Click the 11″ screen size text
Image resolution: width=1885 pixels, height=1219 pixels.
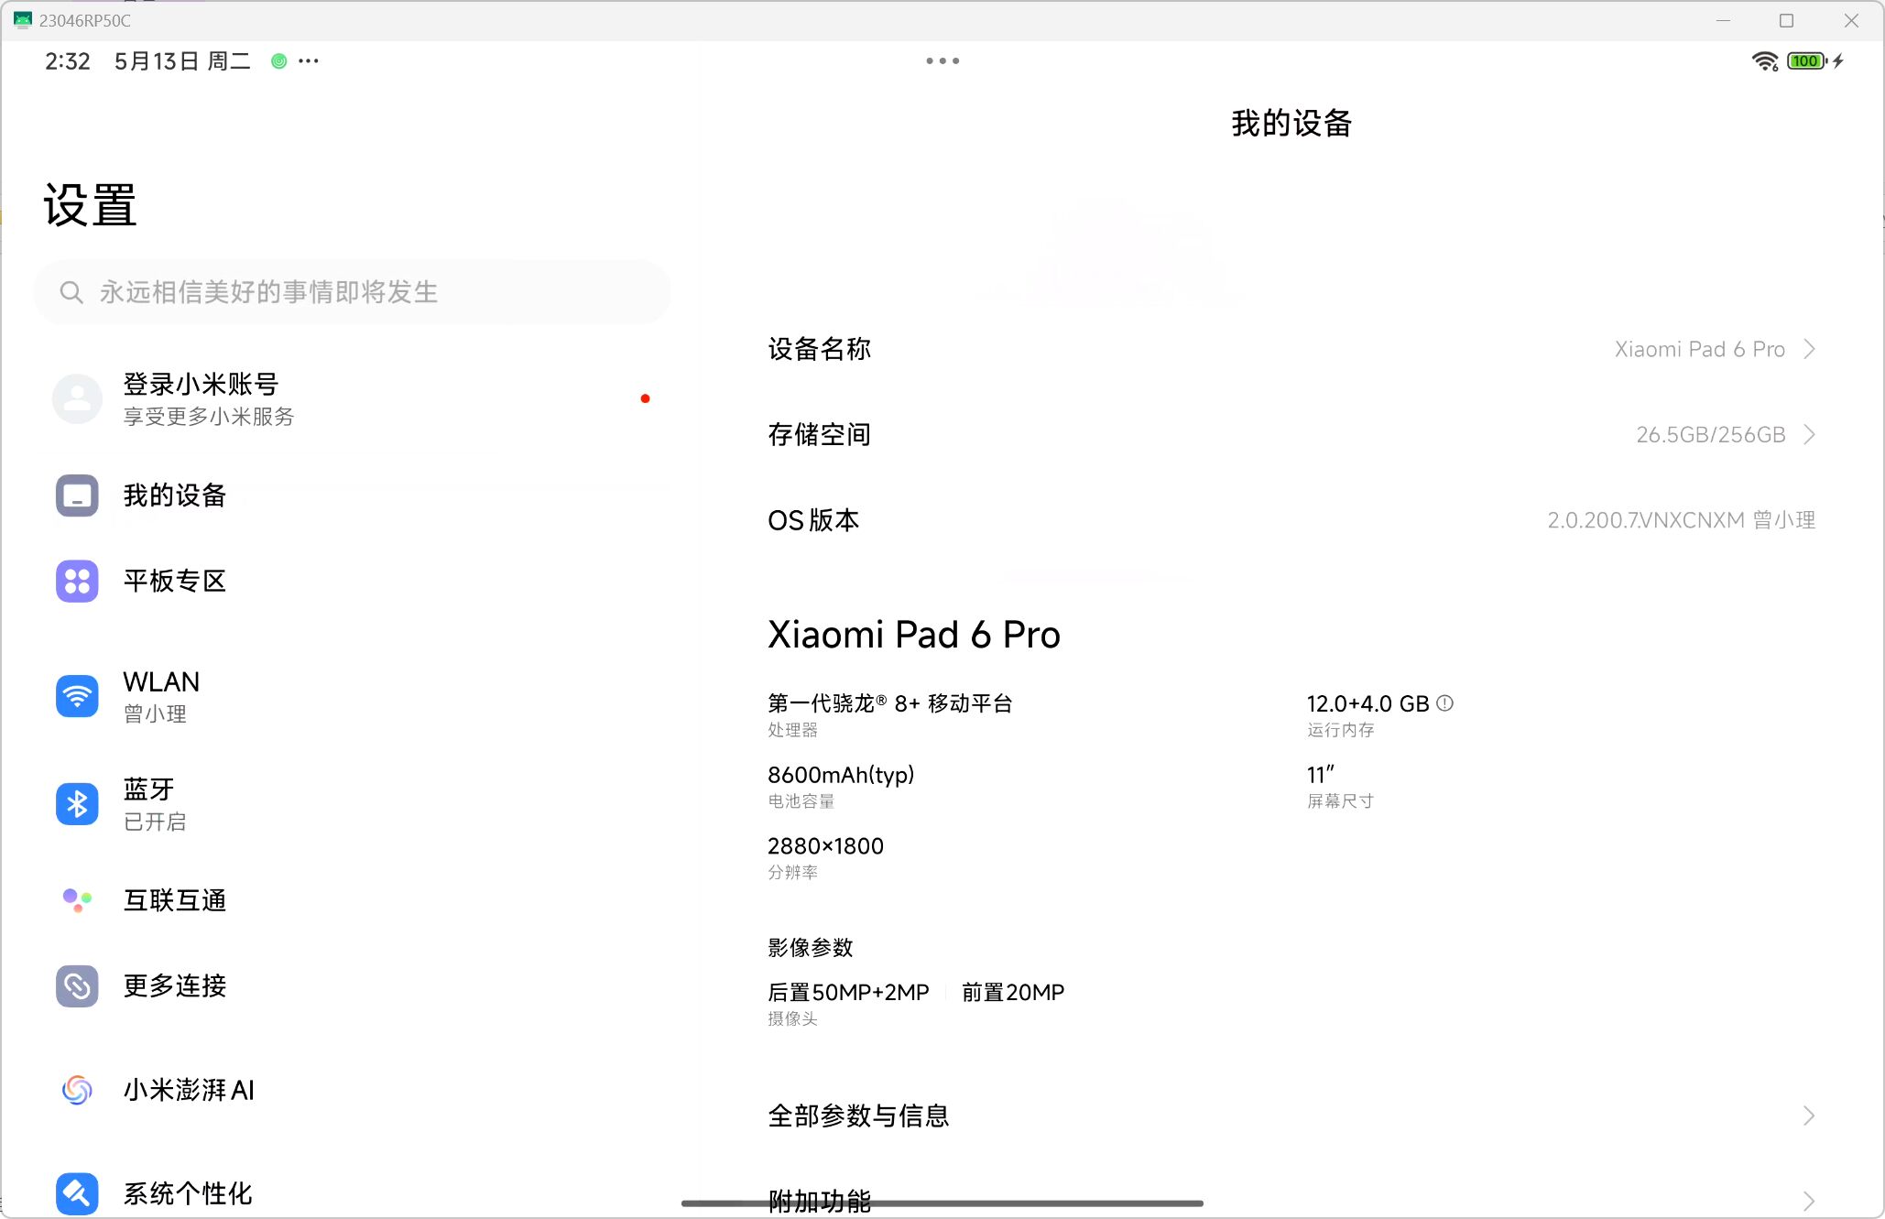tap(1320, 775)
